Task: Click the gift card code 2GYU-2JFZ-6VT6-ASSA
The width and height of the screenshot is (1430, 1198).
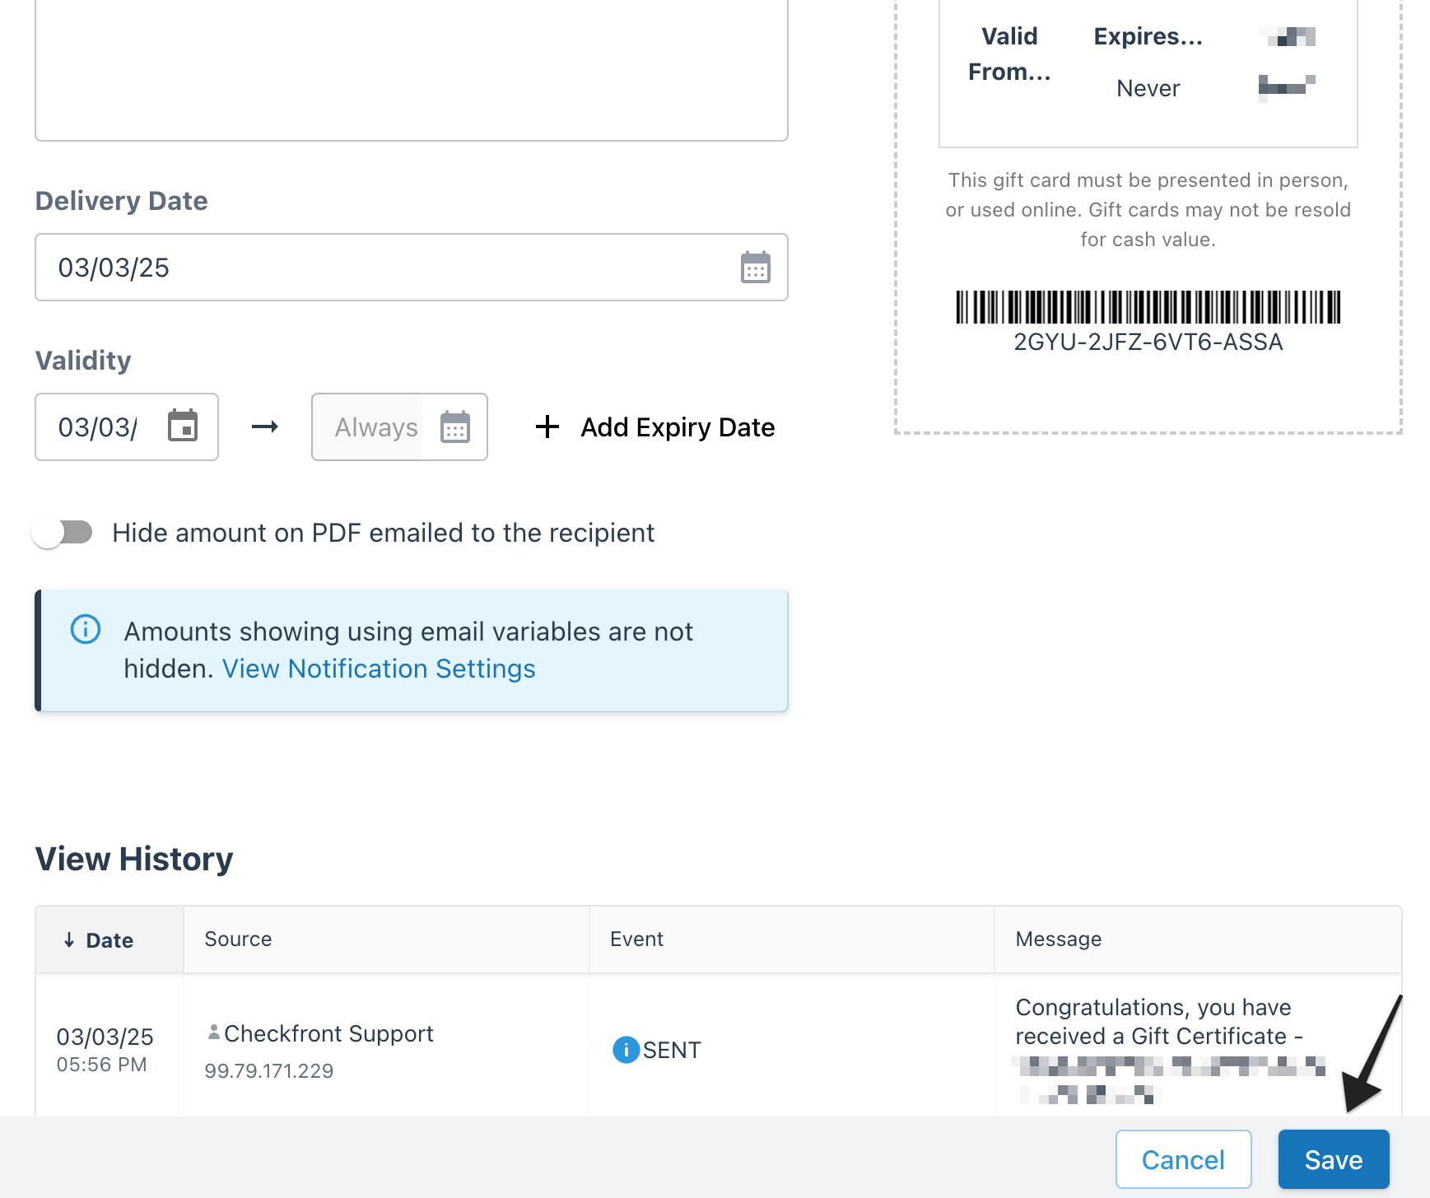Action: [1148, 343]
